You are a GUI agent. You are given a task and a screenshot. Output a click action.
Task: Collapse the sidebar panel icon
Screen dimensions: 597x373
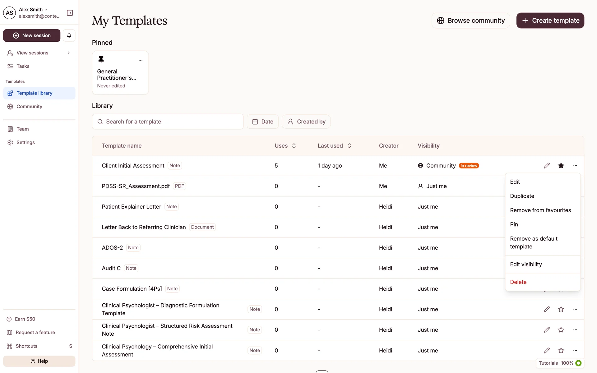pos(70,13)
